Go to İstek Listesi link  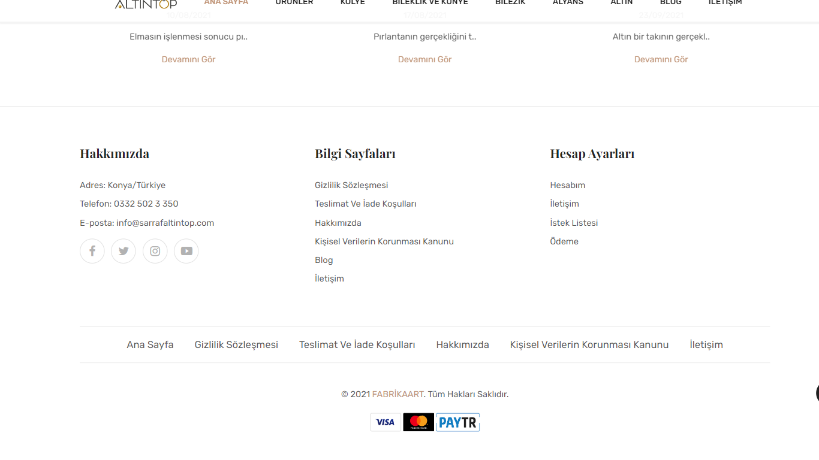tap(574, 223)
